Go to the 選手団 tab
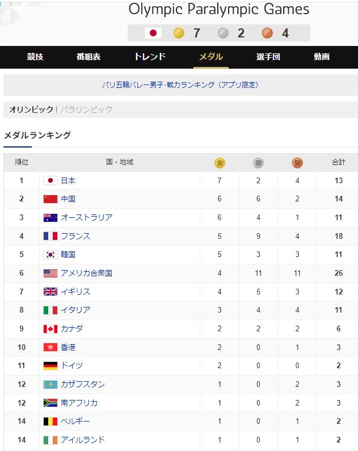The width and height of the screenshot is (358, 451). (268, 57)
